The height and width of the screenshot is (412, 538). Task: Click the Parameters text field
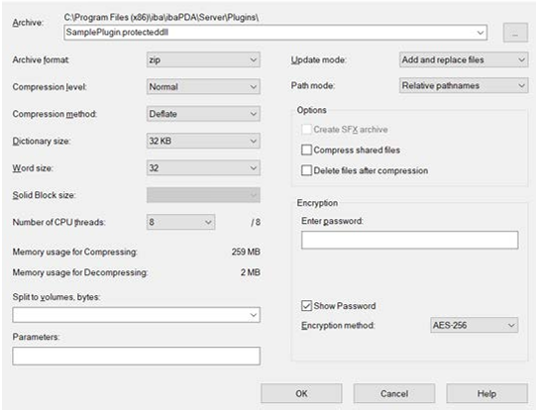136,357
